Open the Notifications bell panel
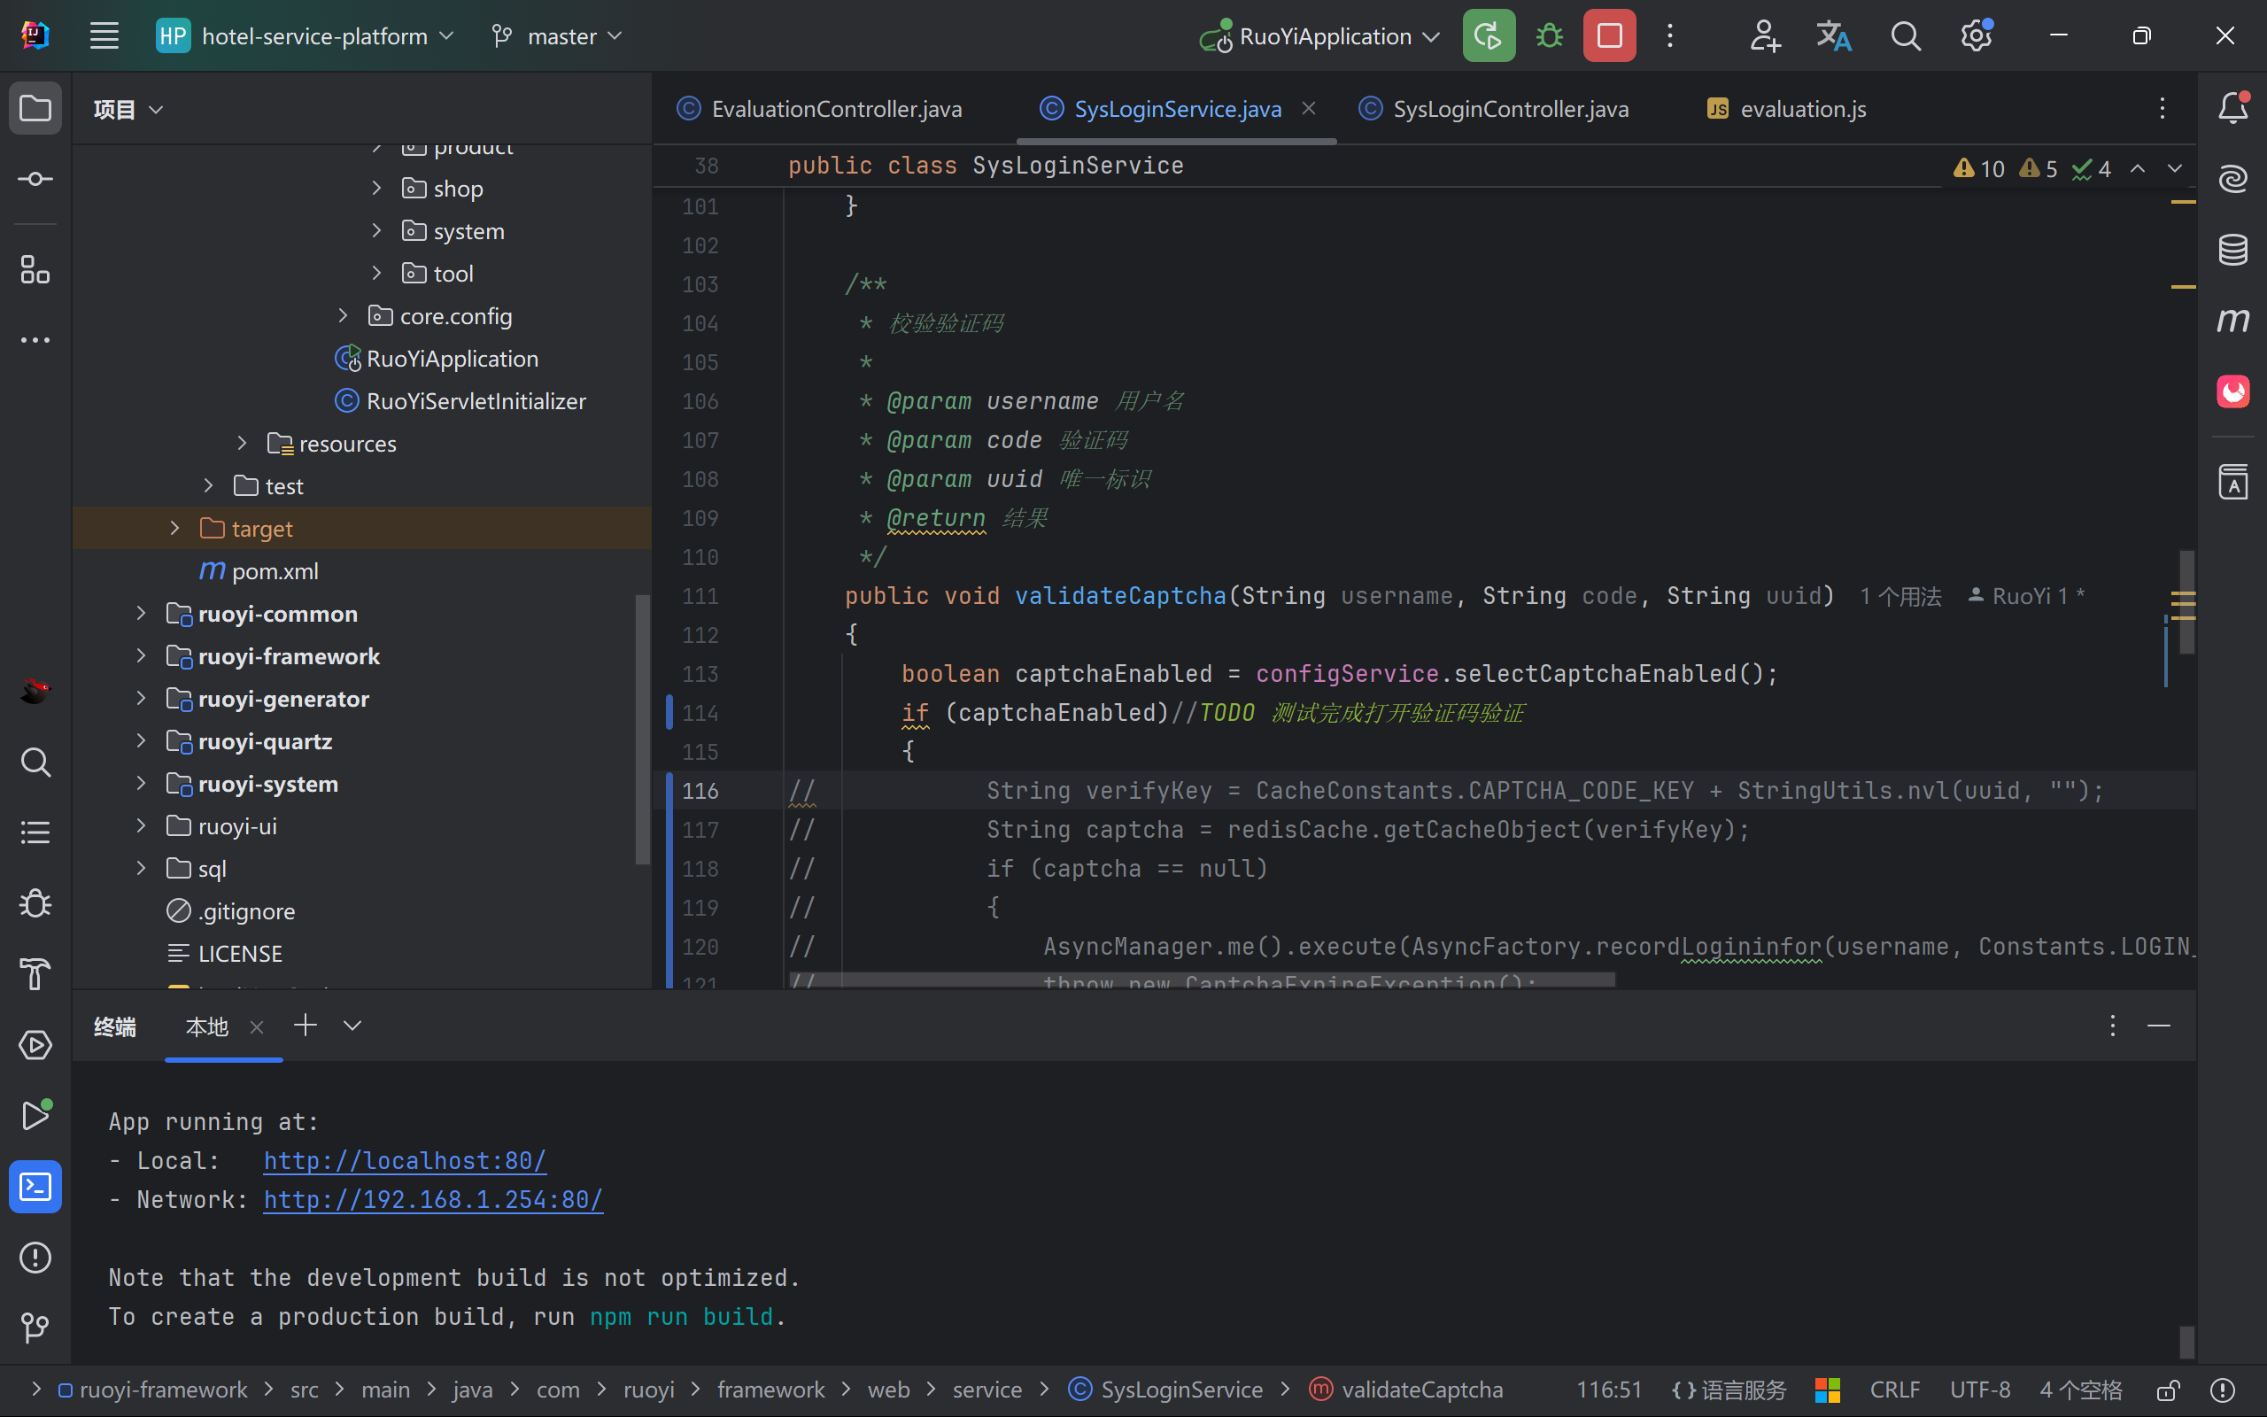2267x1417 pixels. 2233,109
